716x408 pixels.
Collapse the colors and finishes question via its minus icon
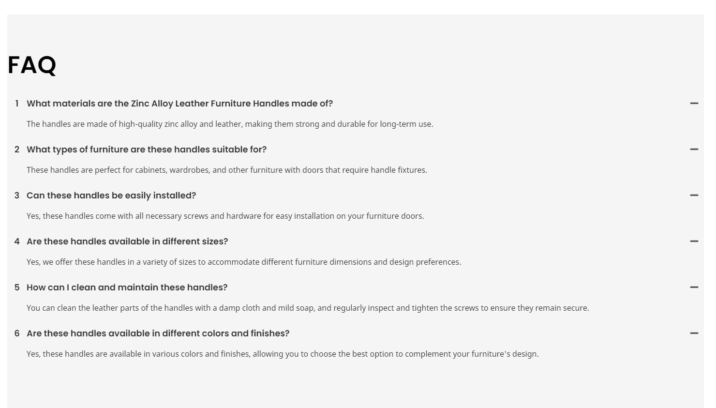694,333
